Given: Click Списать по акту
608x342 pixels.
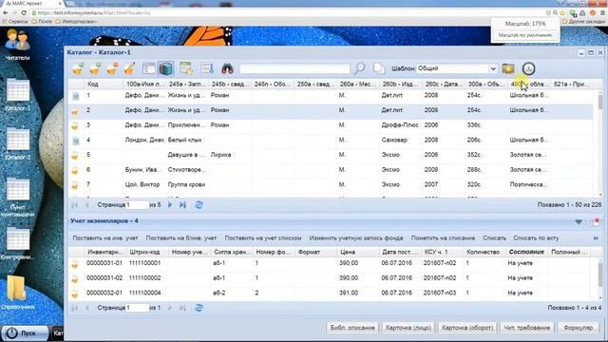Looking at the screenshot, I should 536,238.
